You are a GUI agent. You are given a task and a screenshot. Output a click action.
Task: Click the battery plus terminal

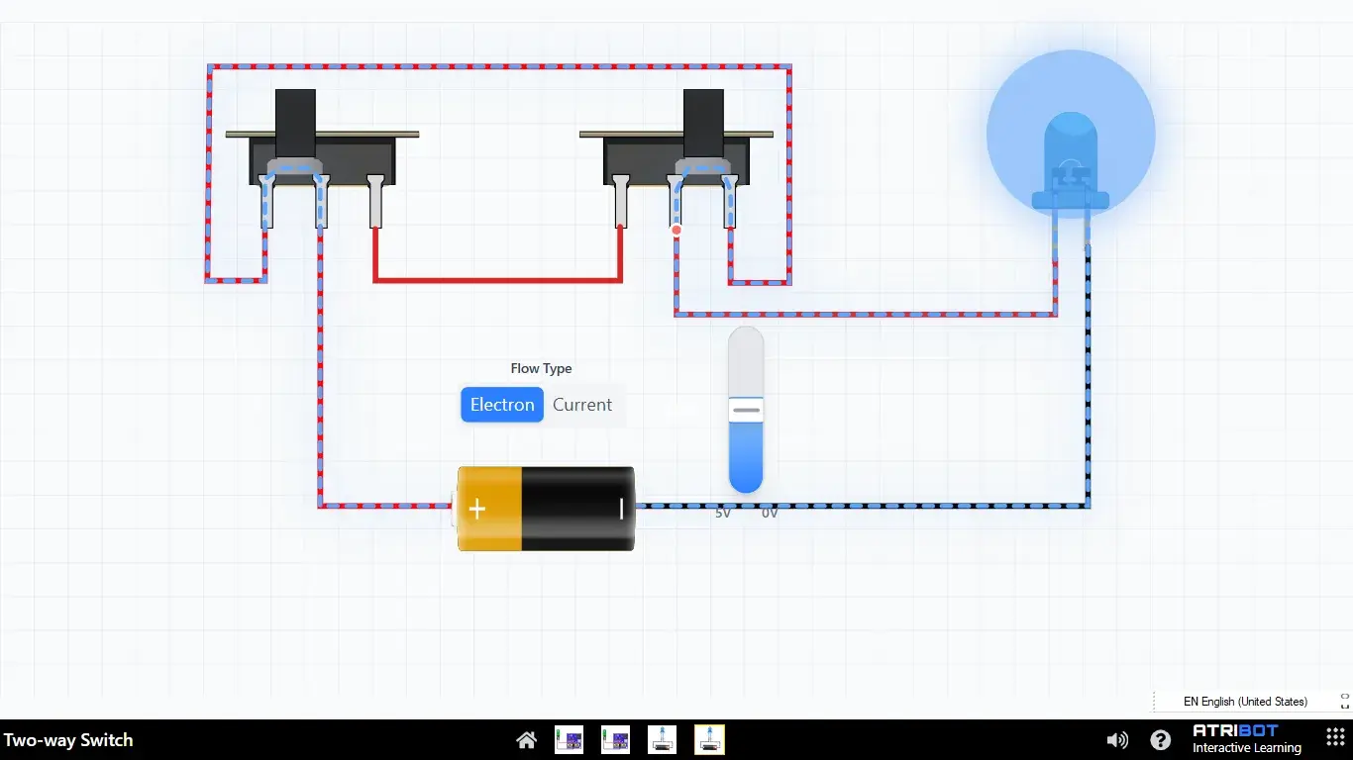pyautogui.click(x=477, y=509)
